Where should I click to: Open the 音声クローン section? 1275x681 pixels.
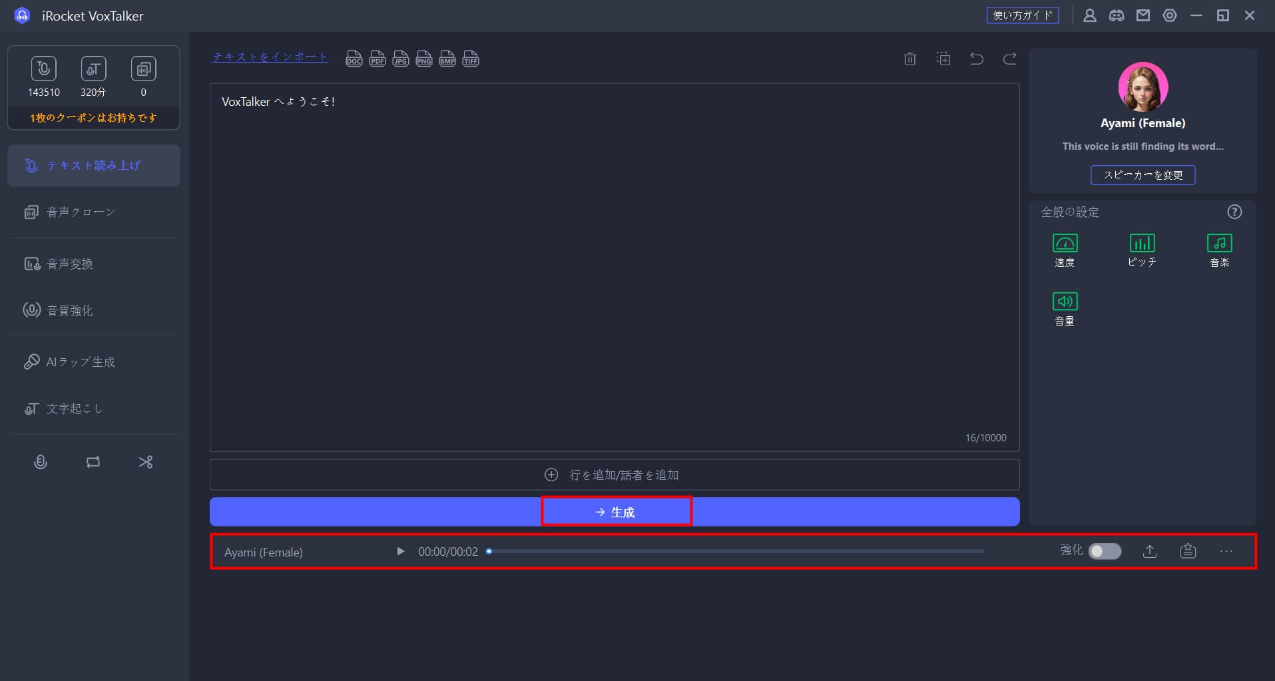(x=93, y=212)
